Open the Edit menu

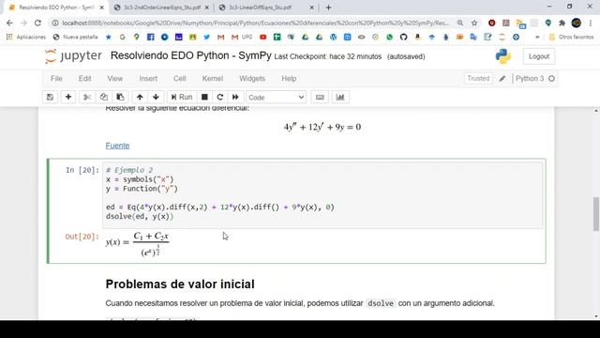coord(84,78)
